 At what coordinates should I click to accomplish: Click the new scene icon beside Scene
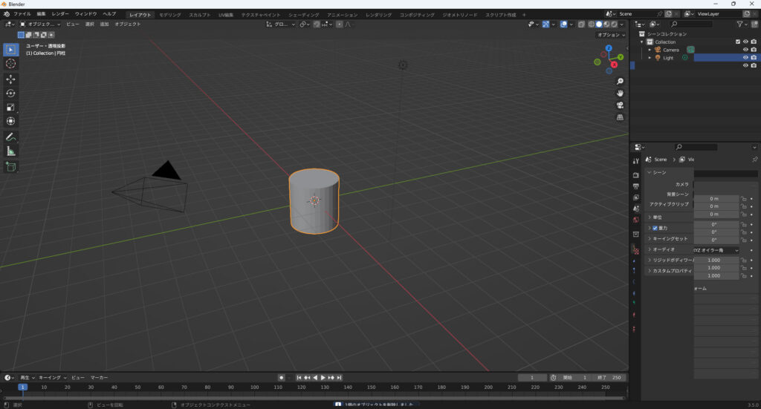click(x=668, y=14)
